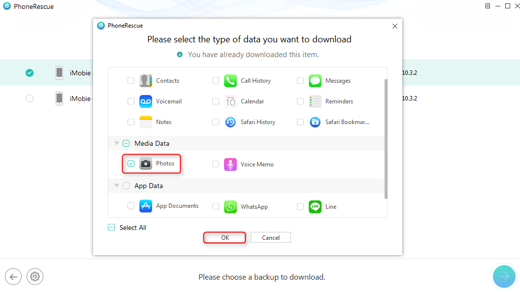Click the Reminders list icon
The image size is (520, 292).
[315, 101]
